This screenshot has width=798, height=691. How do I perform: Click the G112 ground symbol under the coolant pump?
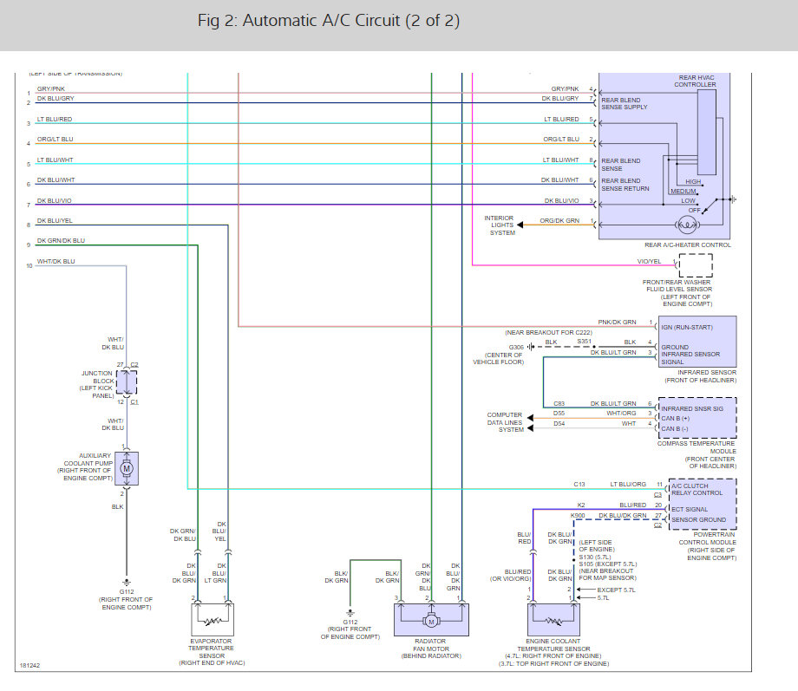click(127, 582)
